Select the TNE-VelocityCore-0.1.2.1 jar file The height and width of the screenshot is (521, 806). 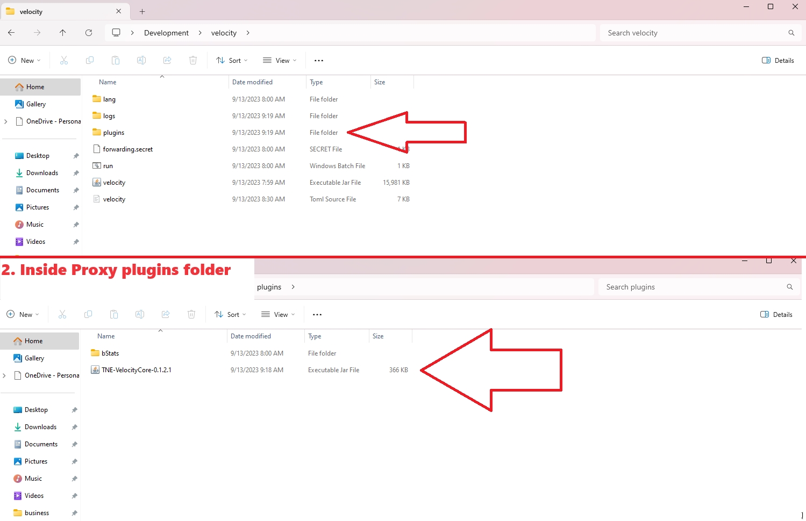point(136,370)
